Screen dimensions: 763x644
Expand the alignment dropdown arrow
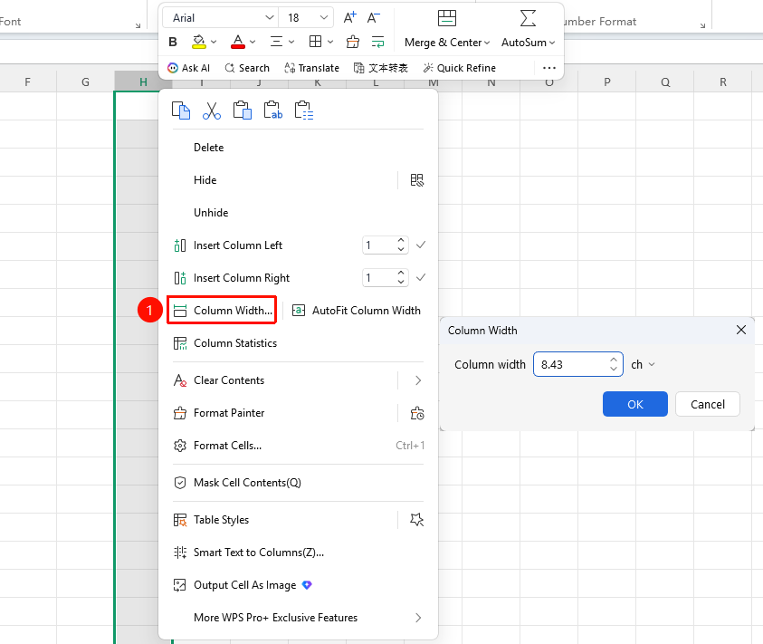pyautogui.click(x=291, y=42)
